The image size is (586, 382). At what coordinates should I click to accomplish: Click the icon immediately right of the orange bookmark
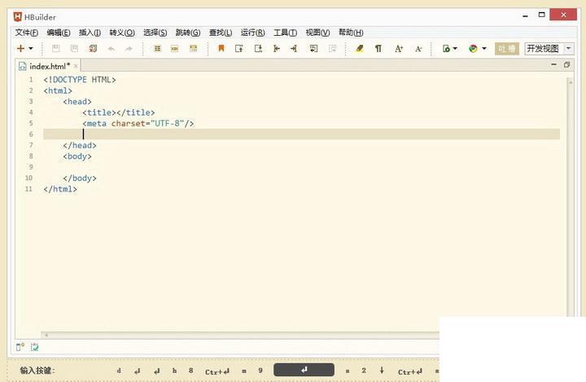click(x=239, y=48)
